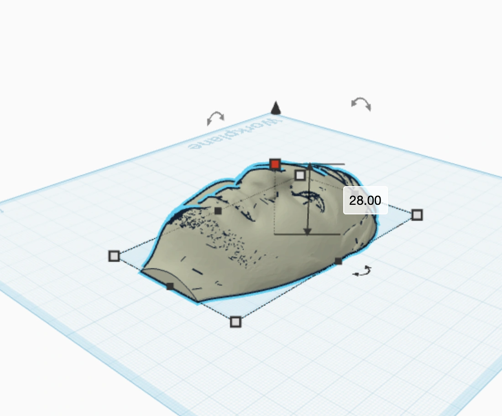Click black midpoint handle on front-right edge

pyautogui.click(x=339, y=261)
